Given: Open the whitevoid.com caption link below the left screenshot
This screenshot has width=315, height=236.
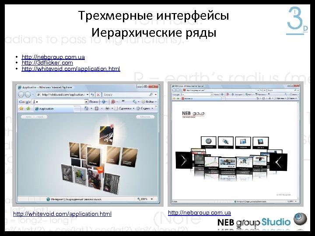Looking at the screenshot, I should click(62, 214).
